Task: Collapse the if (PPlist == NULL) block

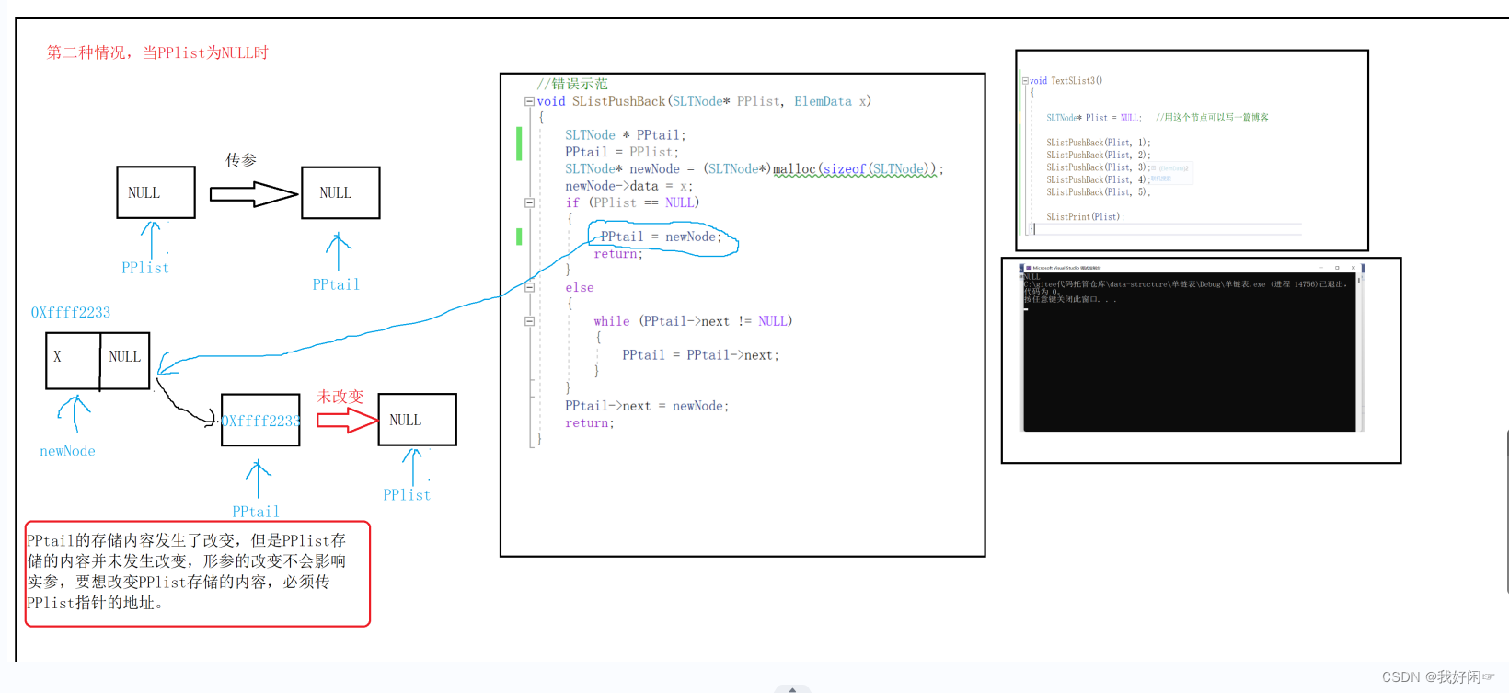Action: pyautogui.click(x=529, y=202)
